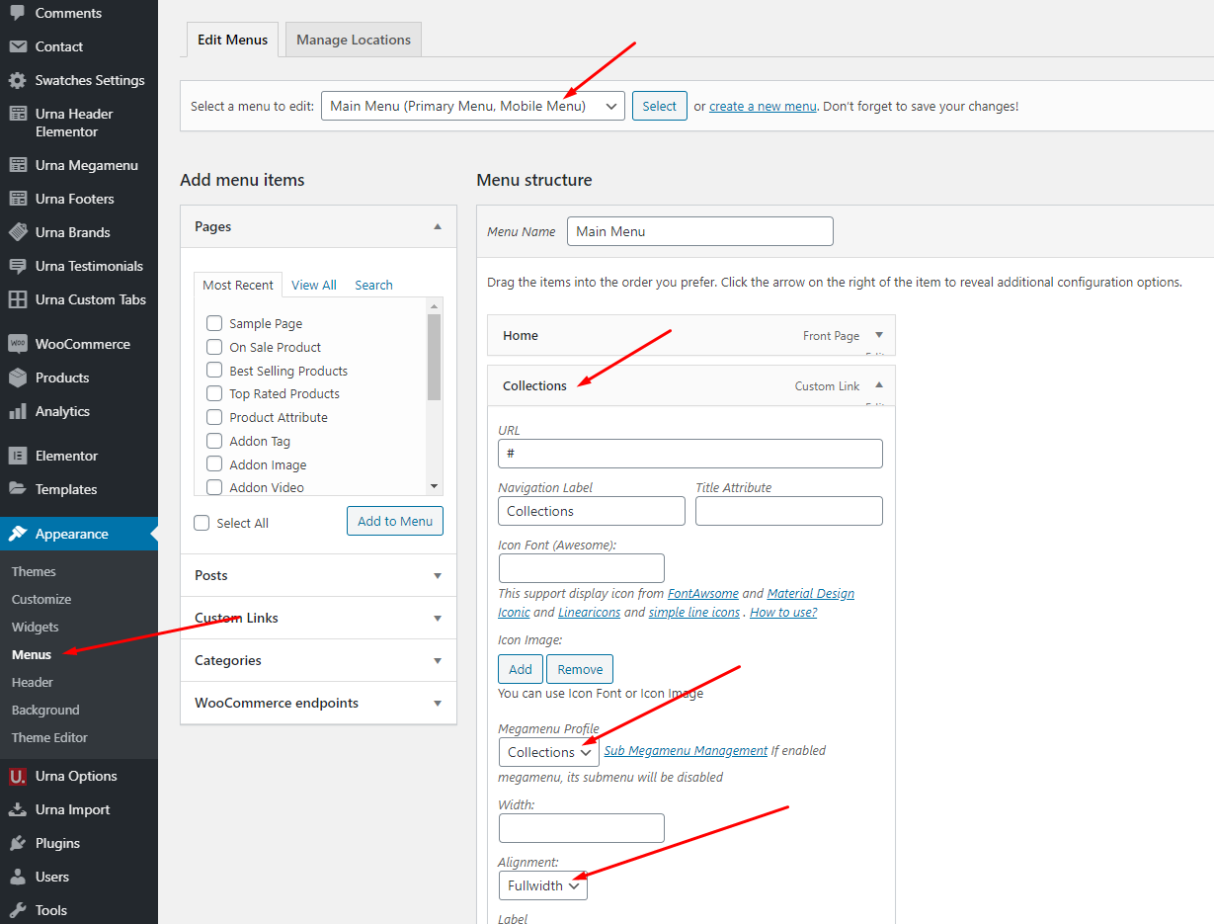This screenshot has width=1214, height=924.
Task: Check the Sample Page checkbox
Action: (214, 323)
